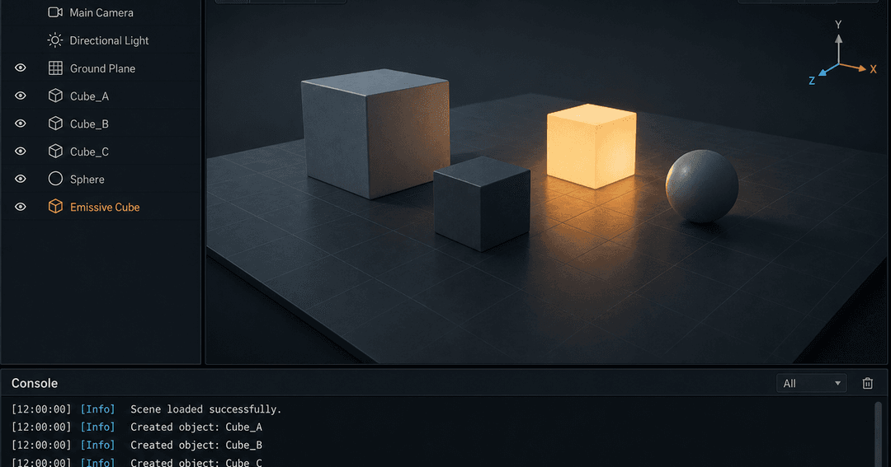Click the Directional Light sun icon
Viewport: 891px width, 467px height.
click(x=55, y=40)
